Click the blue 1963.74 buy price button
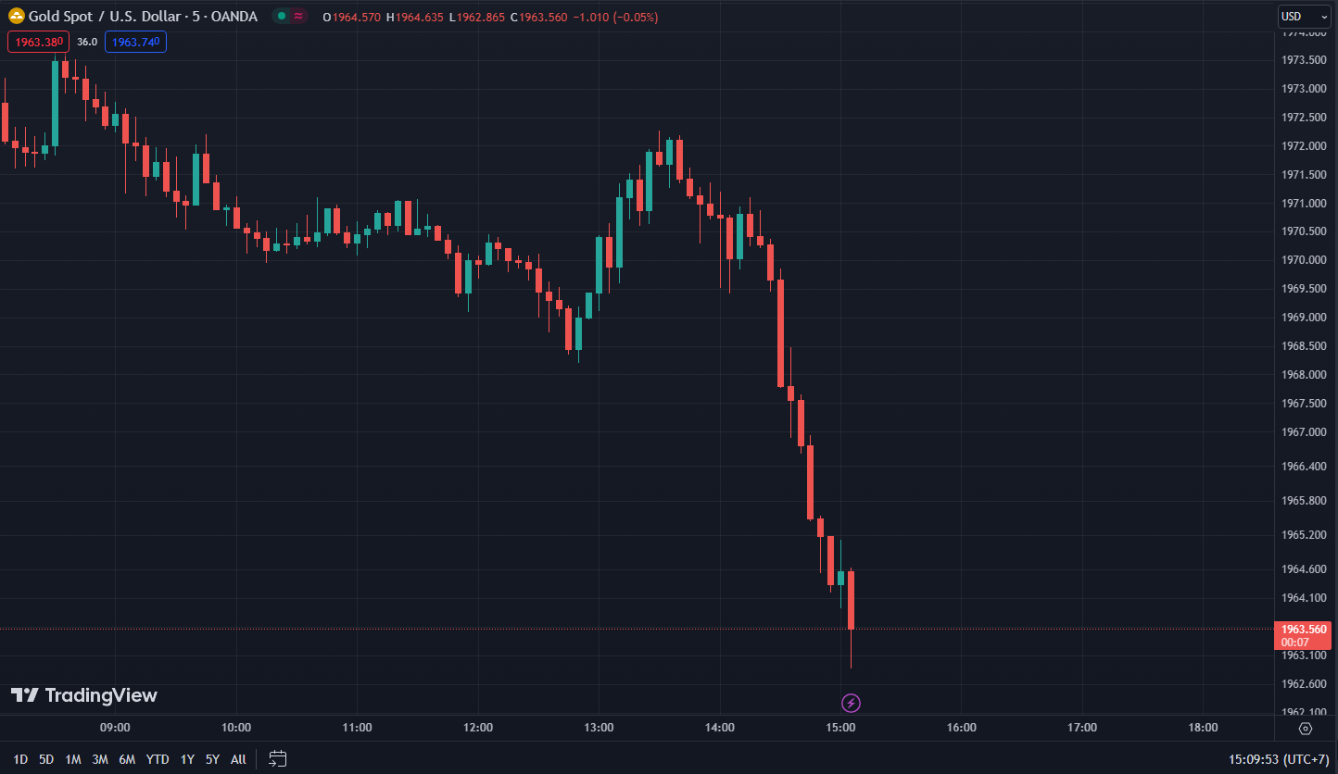 click(135, 42)
